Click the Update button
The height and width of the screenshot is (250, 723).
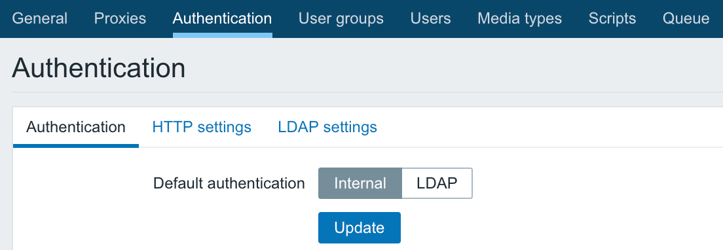[359, 228]
